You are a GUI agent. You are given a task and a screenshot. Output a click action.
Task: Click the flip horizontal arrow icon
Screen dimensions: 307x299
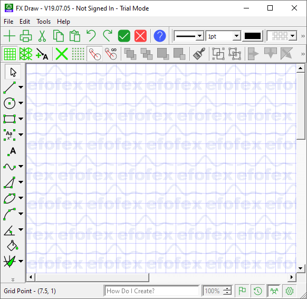pos(253,54)
